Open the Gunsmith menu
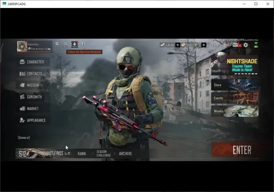Screen dimensions: 274x192 (x=33, y=97)
